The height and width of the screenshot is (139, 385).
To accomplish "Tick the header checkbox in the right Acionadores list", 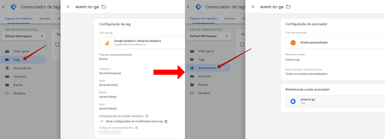I will (x=242, y=45).
